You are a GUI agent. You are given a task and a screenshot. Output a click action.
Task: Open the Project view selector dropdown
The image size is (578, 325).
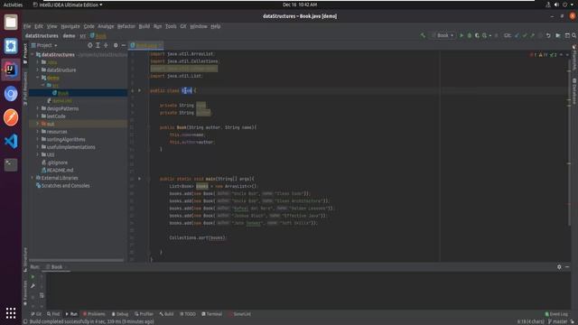(x=44, y=45)
